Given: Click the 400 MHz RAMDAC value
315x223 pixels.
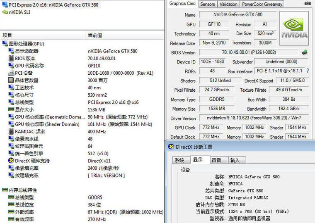Looking at the screenshot, I should tap(97, 131).
